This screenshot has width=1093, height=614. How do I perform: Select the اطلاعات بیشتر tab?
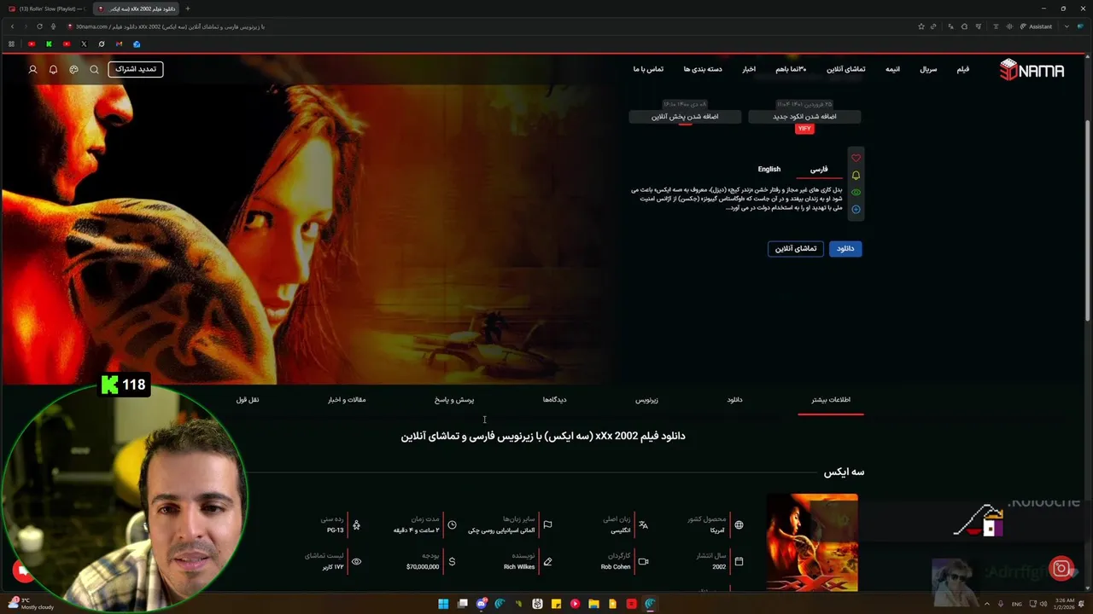click(831, 399)
